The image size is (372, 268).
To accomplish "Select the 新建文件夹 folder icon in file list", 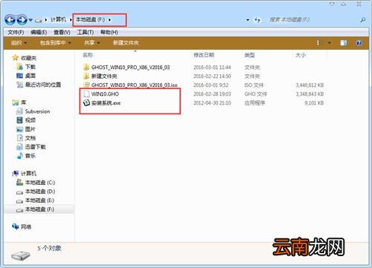I will [86, 76].
